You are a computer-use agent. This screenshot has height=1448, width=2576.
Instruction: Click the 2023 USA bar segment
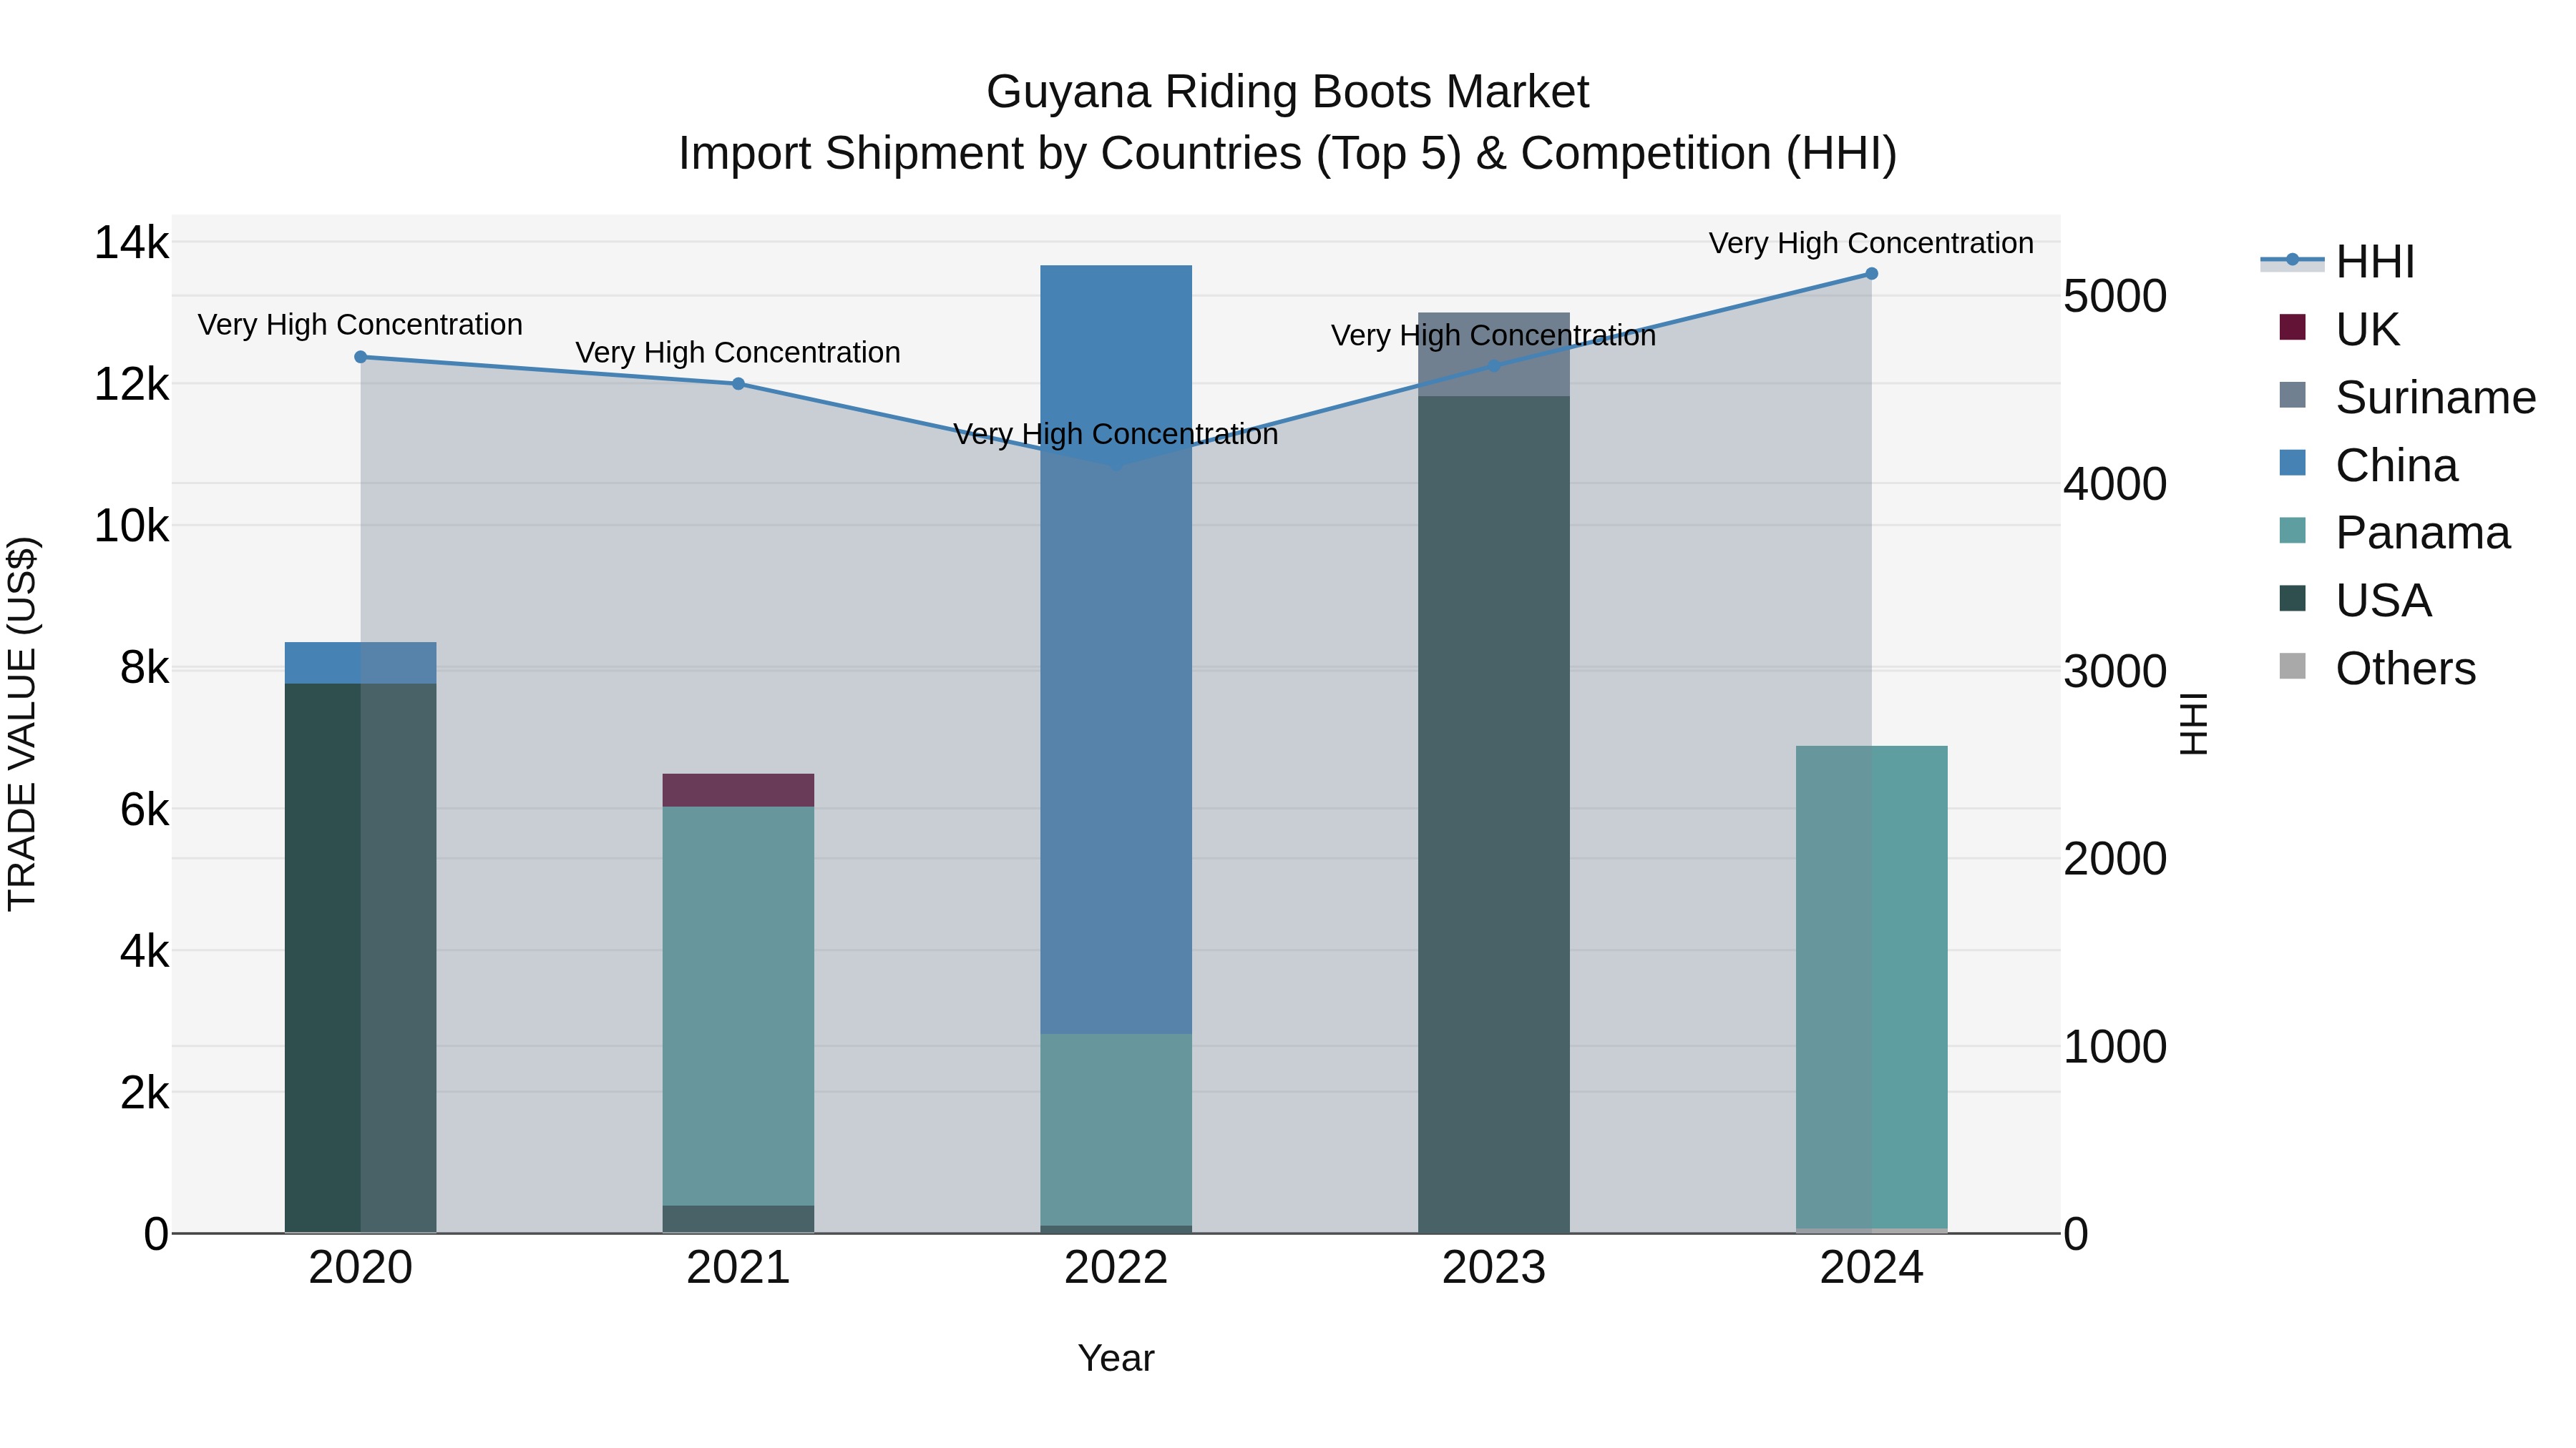pos(1494,814)
